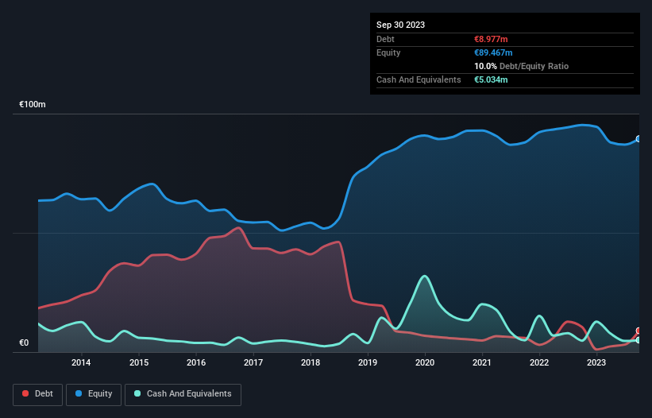Click the Sep 30 2023 tooltip date
Image resolution: width=652 pixels, height=418 pixels.
400,25
